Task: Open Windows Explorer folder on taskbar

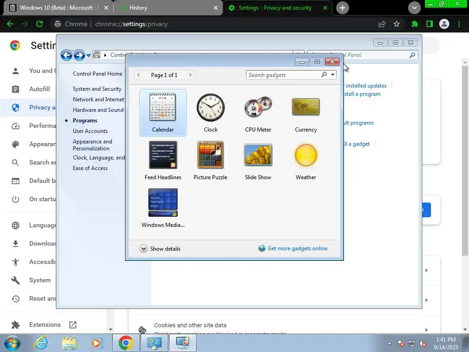Action: pyautogui.click(x=69, y=343)
